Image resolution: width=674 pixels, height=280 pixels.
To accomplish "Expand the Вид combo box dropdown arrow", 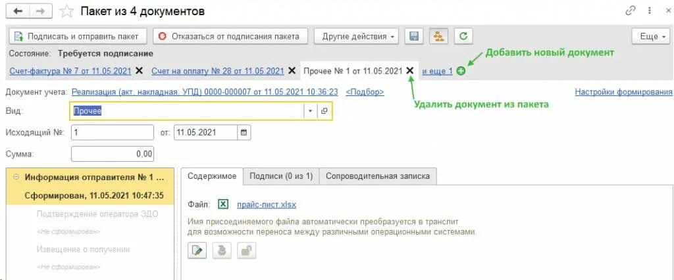I will [311, 111].
